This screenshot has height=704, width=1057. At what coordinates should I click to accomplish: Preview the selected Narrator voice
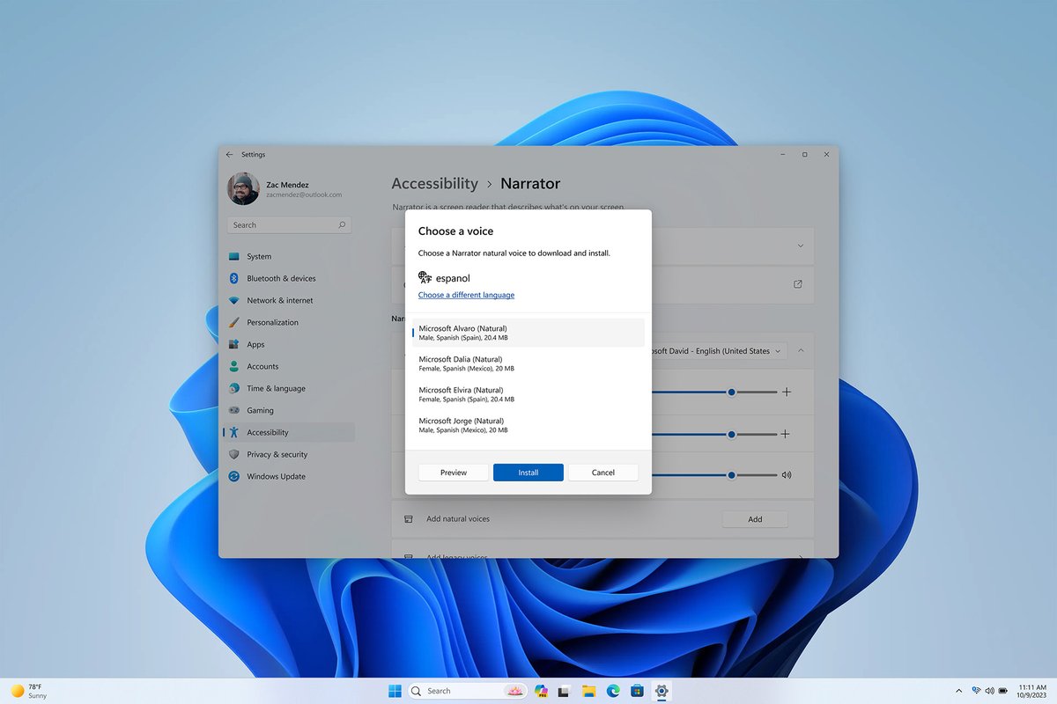pos(453,472)
